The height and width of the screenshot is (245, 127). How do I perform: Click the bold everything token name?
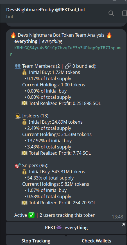pyautogui.click(x=26, y=41)
